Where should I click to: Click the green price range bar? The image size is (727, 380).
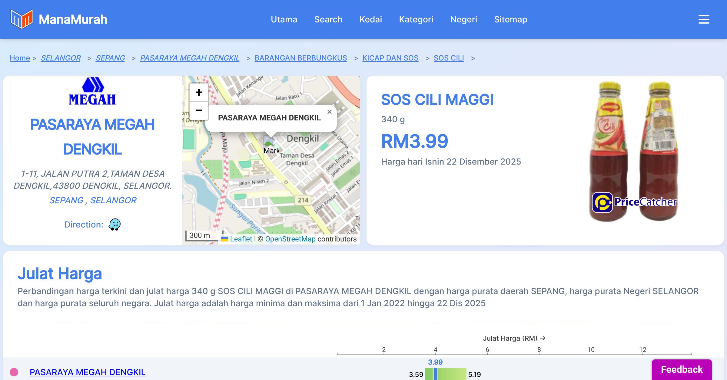451,374
